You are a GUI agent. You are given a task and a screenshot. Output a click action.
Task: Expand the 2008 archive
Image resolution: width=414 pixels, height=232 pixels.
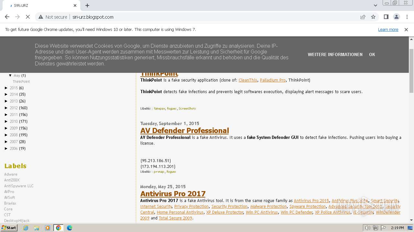click(6, 135)
